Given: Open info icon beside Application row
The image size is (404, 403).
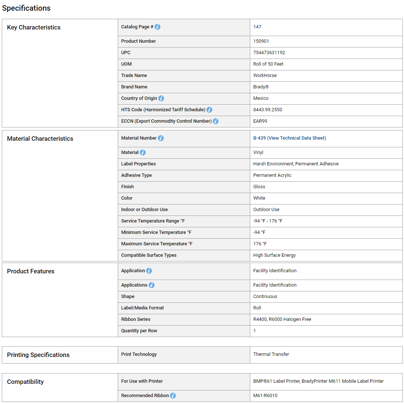Looking at the screenshot, I should 149,271.
